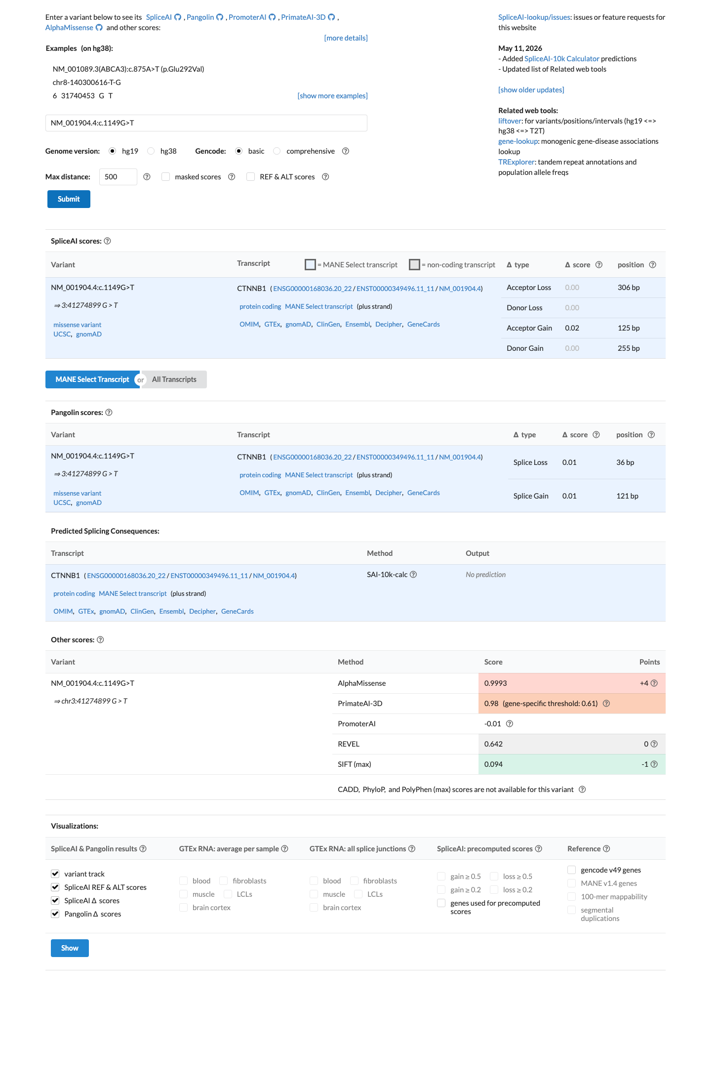Open UCSC link under SpliceAI variant
718x1087 pixels.
click(62, 334)
